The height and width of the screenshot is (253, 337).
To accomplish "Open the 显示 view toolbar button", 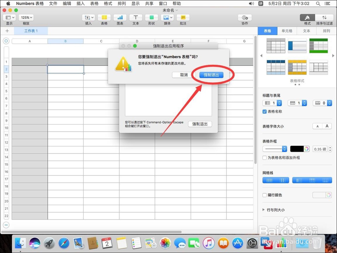I will tap(10, 18).
